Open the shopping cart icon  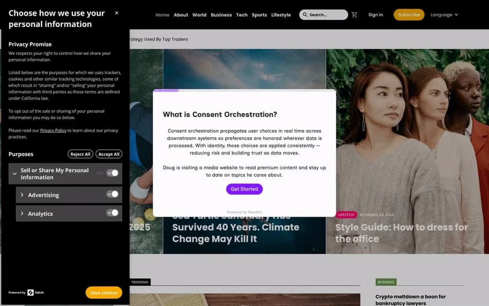[354, 15]
